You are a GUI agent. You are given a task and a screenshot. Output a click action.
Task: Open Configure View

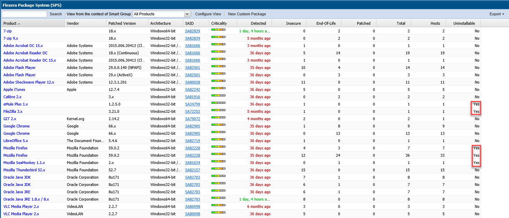(x=208, y=14)
